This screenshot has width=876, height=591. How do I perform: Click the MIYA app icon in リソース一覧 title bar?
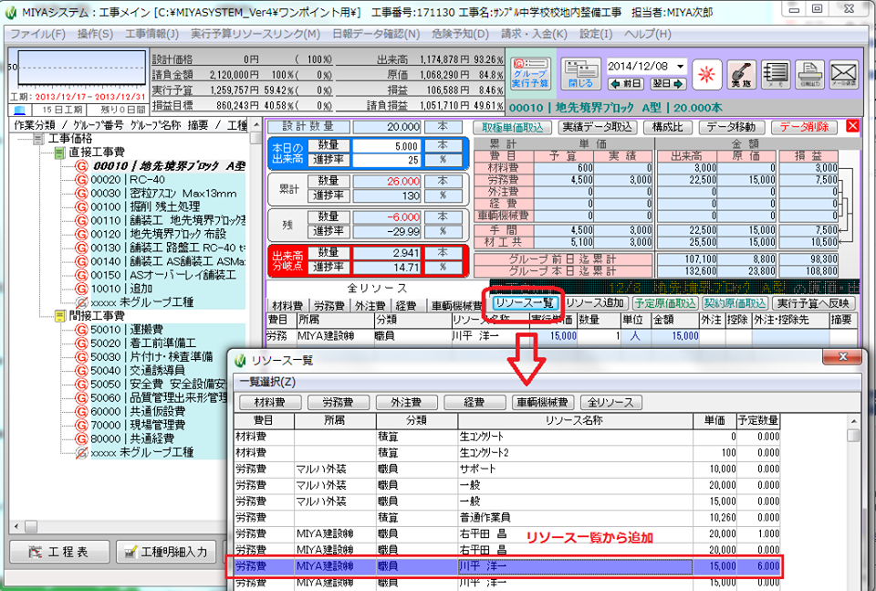(241, 361)
